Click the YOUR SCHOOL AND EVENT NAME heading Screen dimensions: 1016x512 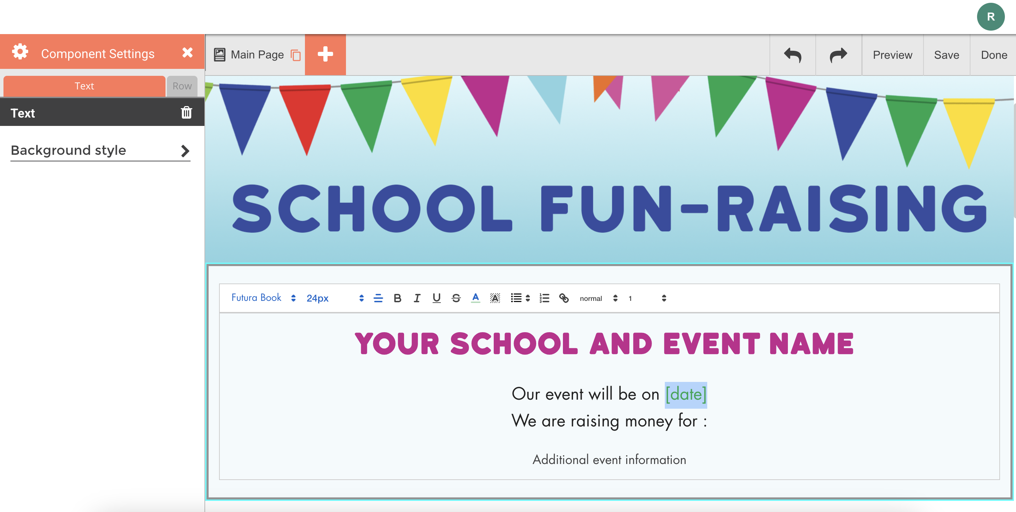point(604,344)
